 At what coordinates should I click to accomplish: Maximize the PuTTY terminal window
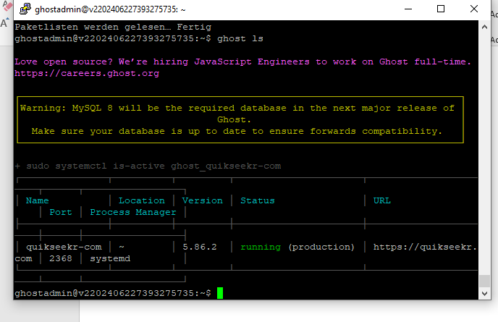tap(441, 9)
